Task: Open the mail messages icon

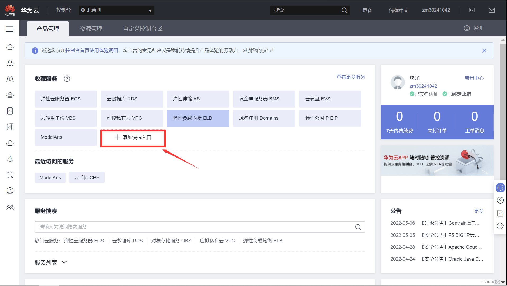Action: (x=492, y=10)
